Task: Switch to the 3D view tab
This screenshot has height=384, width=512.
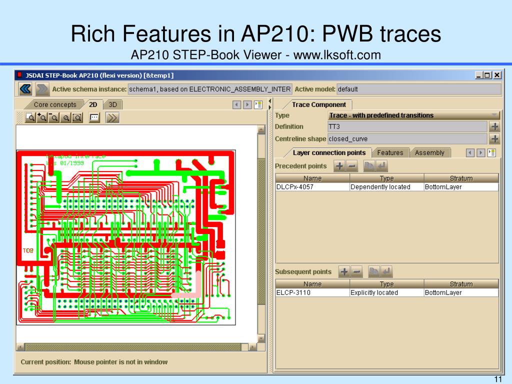Action: [x=112, y=105]
